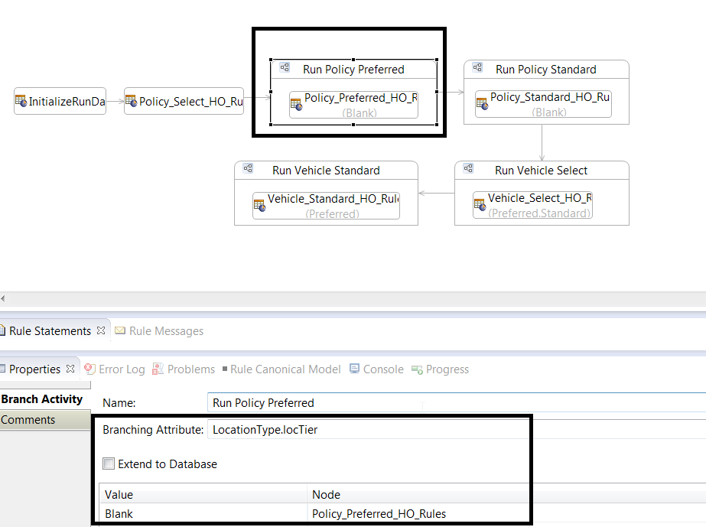
Task: Enable the Extend to Database checkbox
Action: click(109, 464)
